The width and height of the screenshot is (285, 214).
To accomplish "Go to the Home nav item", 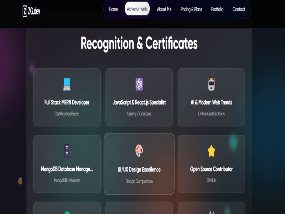I will click(x=113, y=9).
